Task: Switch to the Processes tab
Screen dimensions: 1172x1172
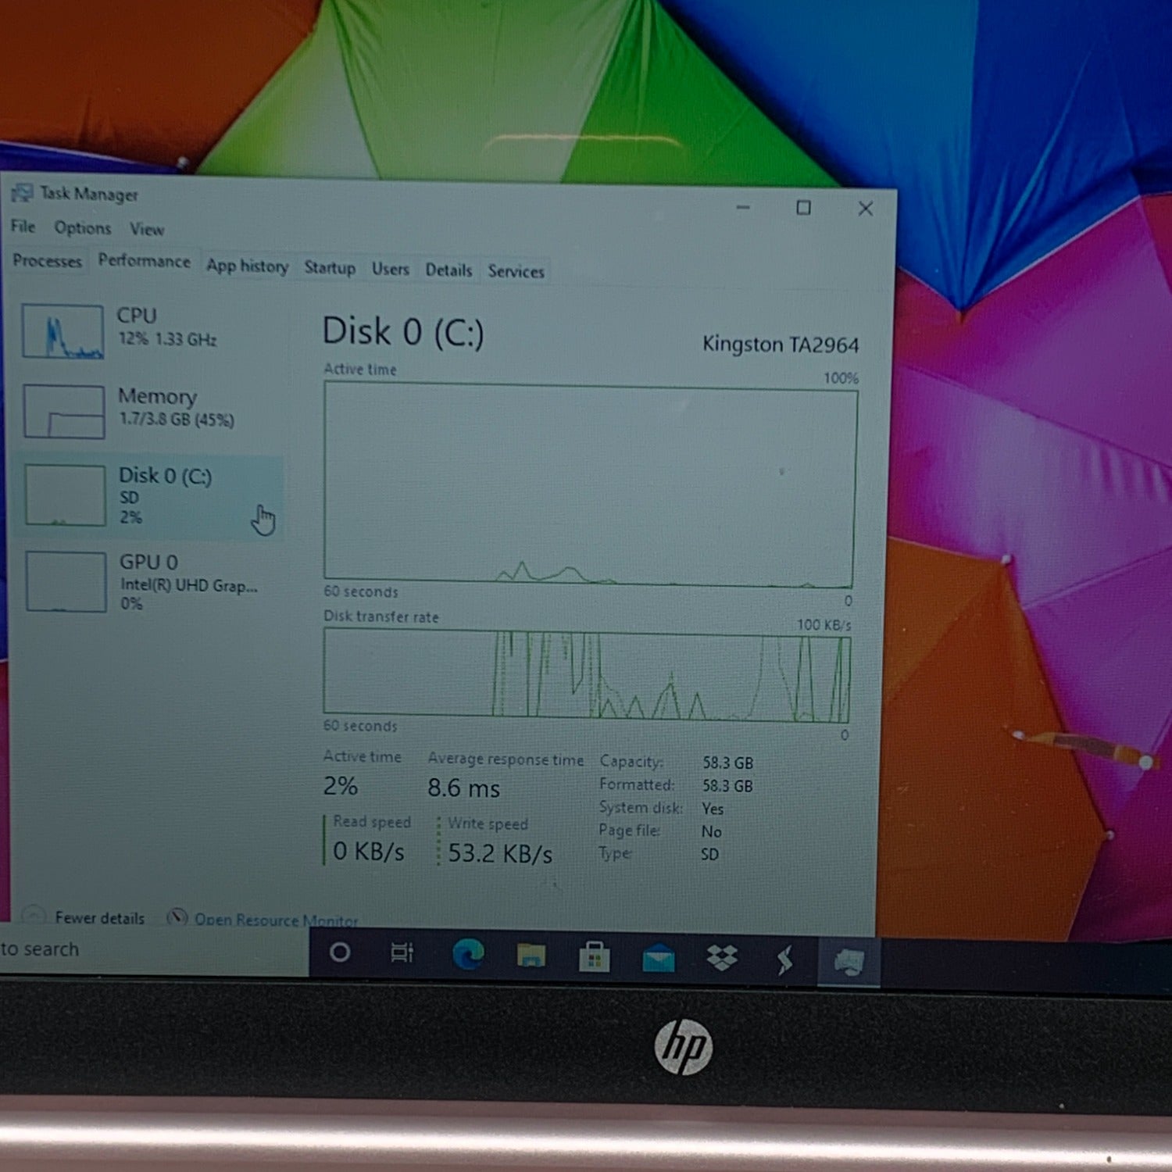Action: (x=47, y=261)
